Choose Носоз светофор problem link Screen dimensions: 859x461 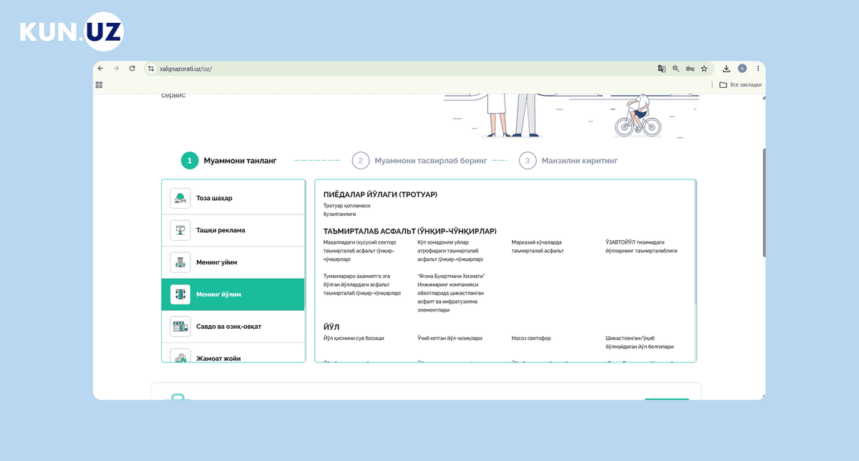tap(531, 338)
